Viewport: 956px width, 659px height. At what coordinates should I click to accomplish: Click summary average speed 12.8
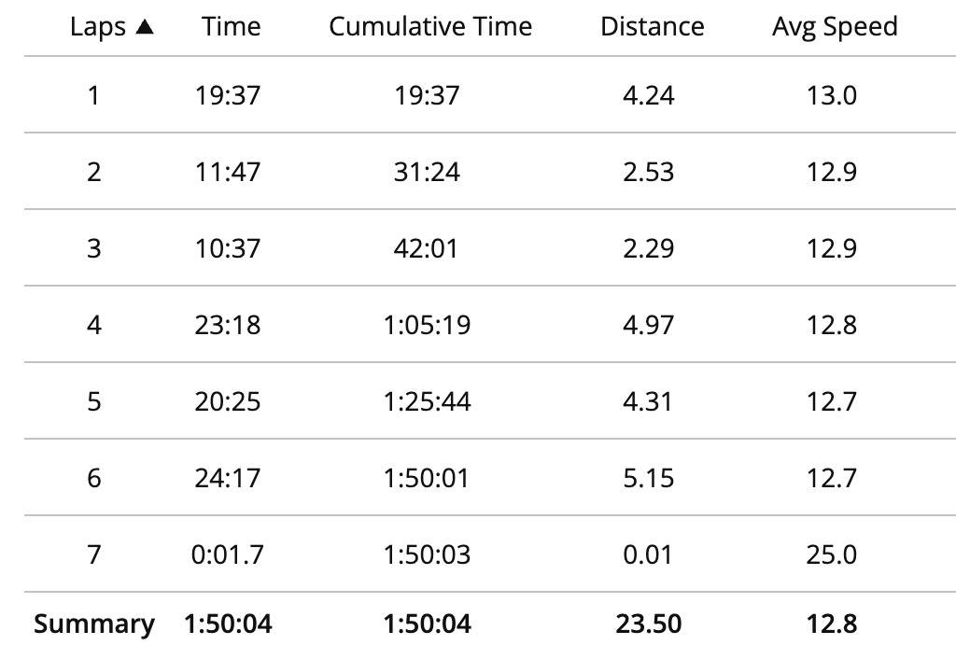[x=832, y=624]
